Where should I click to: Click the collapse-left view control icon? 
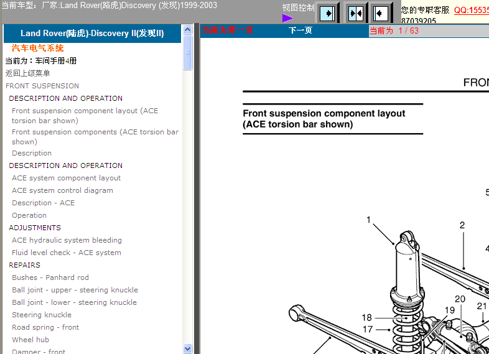(x=381, y=13)
